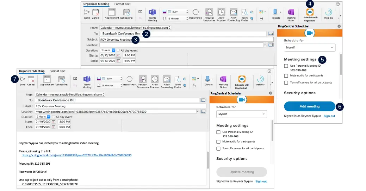Click message body scrollbar in lower window
This screenshot has width=366, height=191.
point(208,160)
